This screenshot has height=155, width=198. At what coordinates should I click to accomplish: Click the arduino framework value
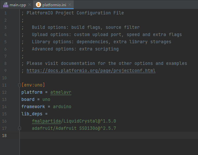[x=62, y=107]
